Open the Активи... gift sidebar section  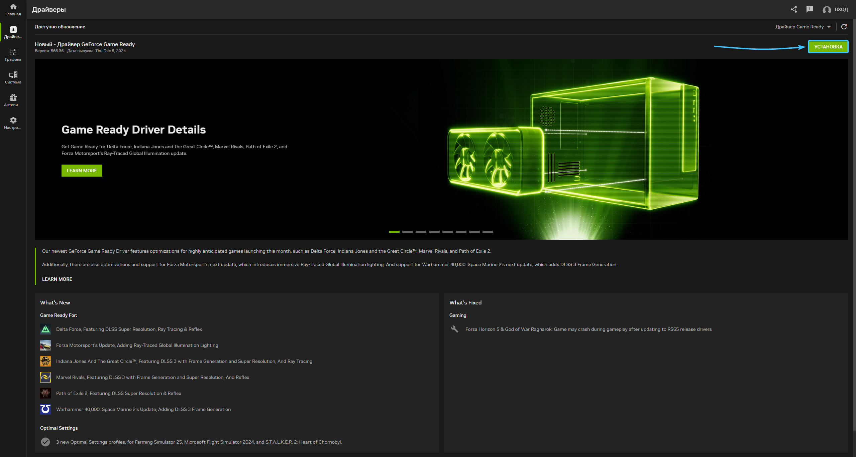pos(13,100)
